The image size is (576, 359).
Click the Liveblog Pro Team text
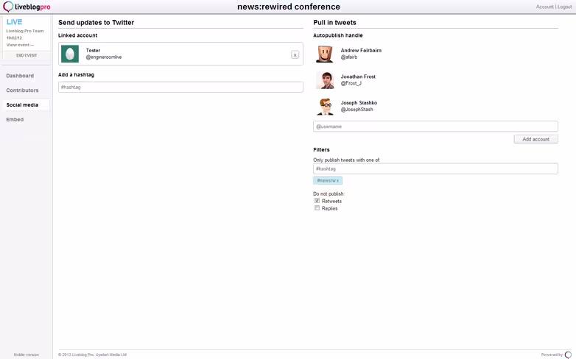24,31
